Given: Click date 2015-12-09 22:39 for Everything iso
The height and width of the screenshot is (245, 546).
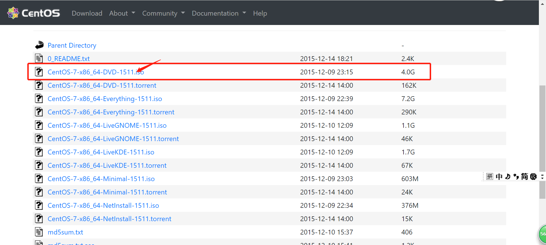Looking at the screenshot, I should pos(326,99).
